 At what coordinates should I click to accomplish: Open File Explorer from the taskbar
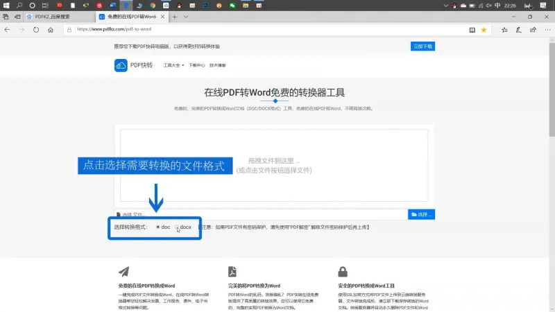[246, 6]
